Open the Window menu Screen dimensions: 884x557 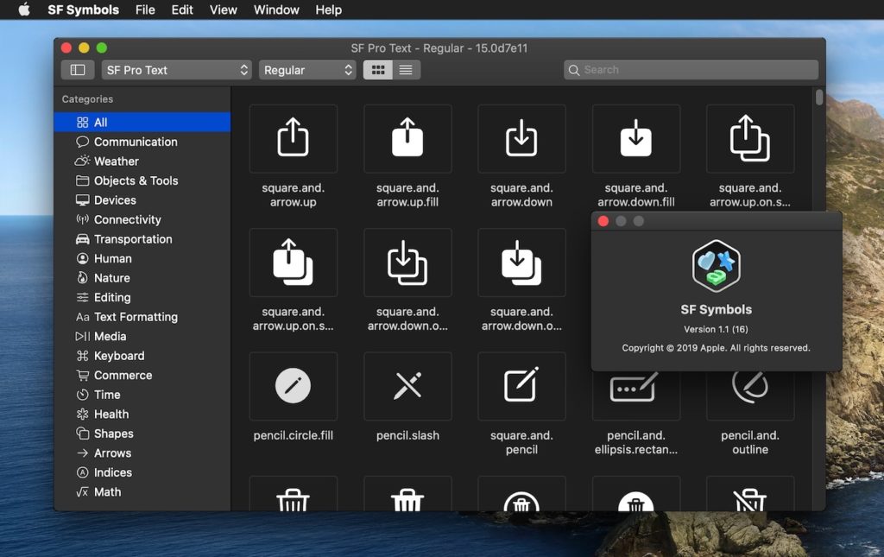pyautogui.click(x=275, y=9)
